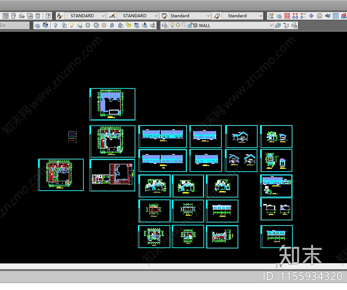347x290 pixels.
Task: Expand the WALL layer dropdown
Action: tap(271, 25)
